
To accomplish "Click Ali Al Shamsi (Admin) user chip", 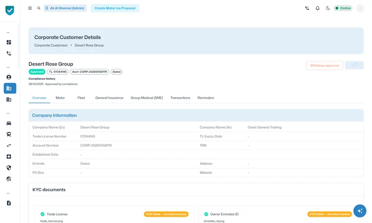I will pos(65,8).
